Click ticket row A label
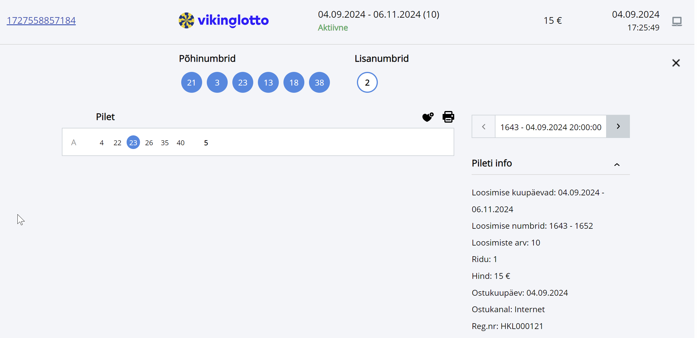The height and width of the screenshot is (338, 697). pos(74,143)
